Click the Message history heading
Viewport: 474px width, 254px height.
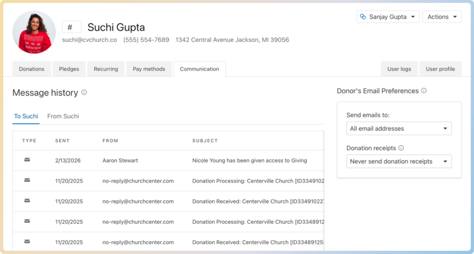(x=46, y=93)
